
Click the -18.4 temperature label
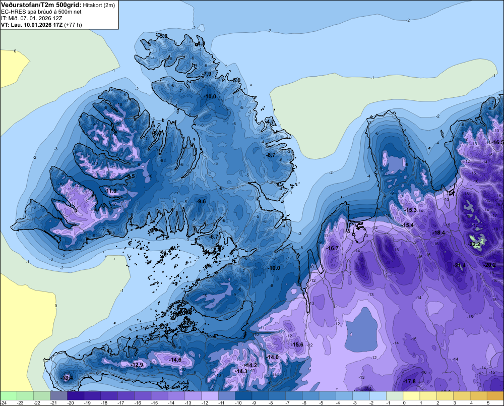pos(439,233)
